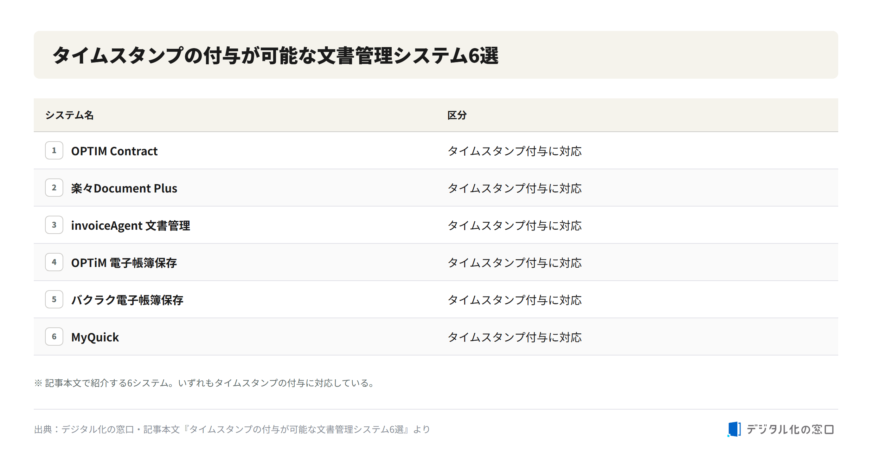The image size is (872, 470).
Task: Select the OPTIM Contract system name
Action: [x=114, y=151]
